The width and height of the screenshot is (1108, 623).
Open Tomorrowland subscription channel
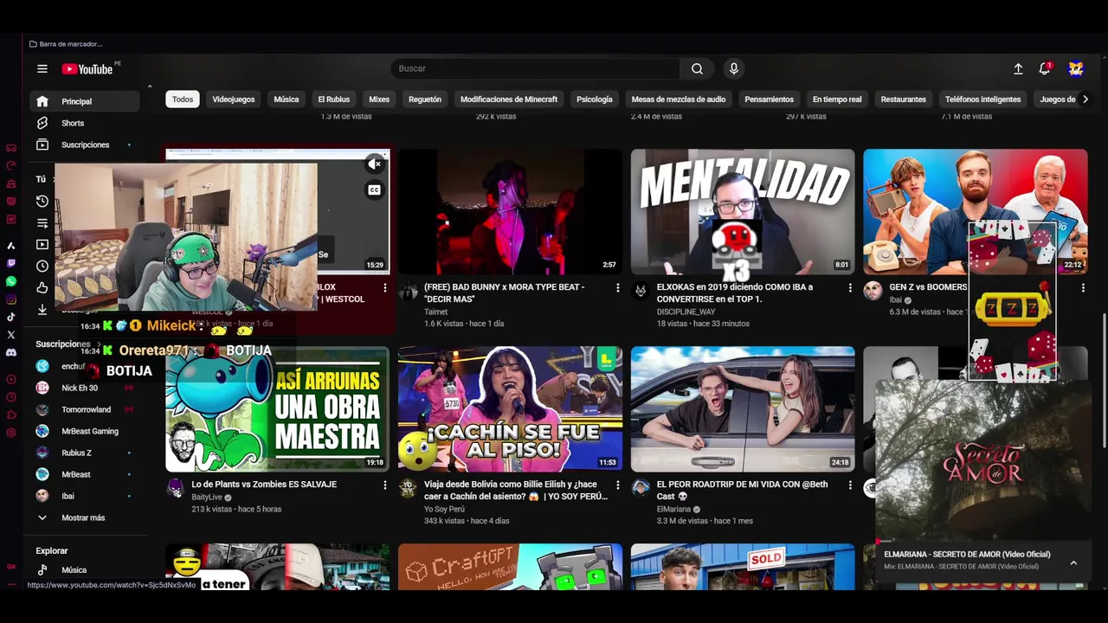tap(85, 409)
